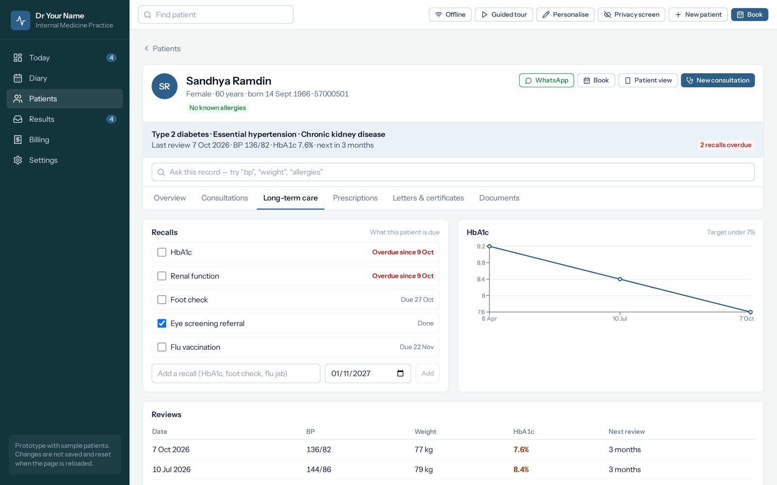
Task: Open the Letters & certificates tab
Action: 428,198
